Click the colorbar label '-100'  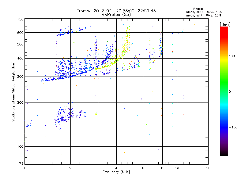pyautogui.click(x=233, y=127)
